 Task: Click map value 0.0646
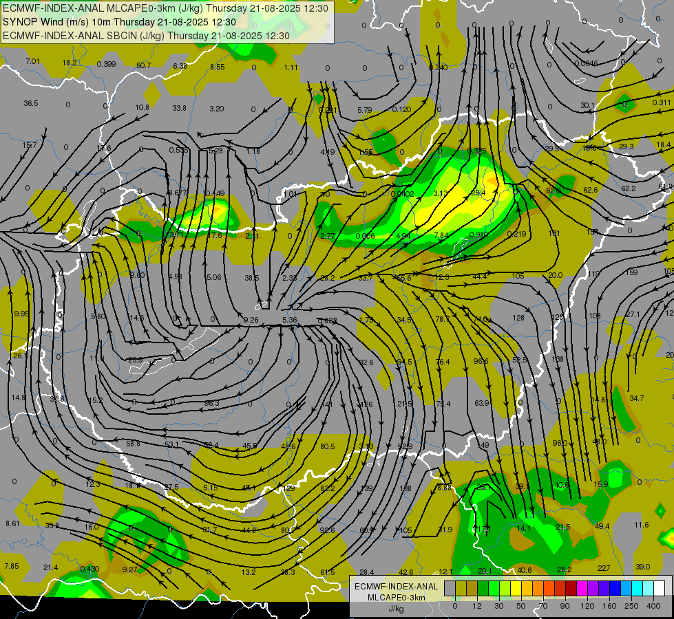[587, 63]
